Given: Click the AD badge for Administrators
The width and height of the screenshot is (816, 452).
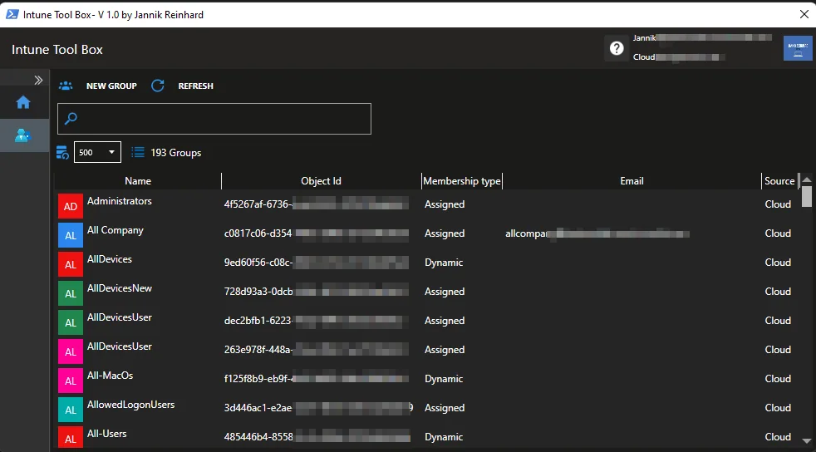Looking at the screenshot, I should click(71, 207).
